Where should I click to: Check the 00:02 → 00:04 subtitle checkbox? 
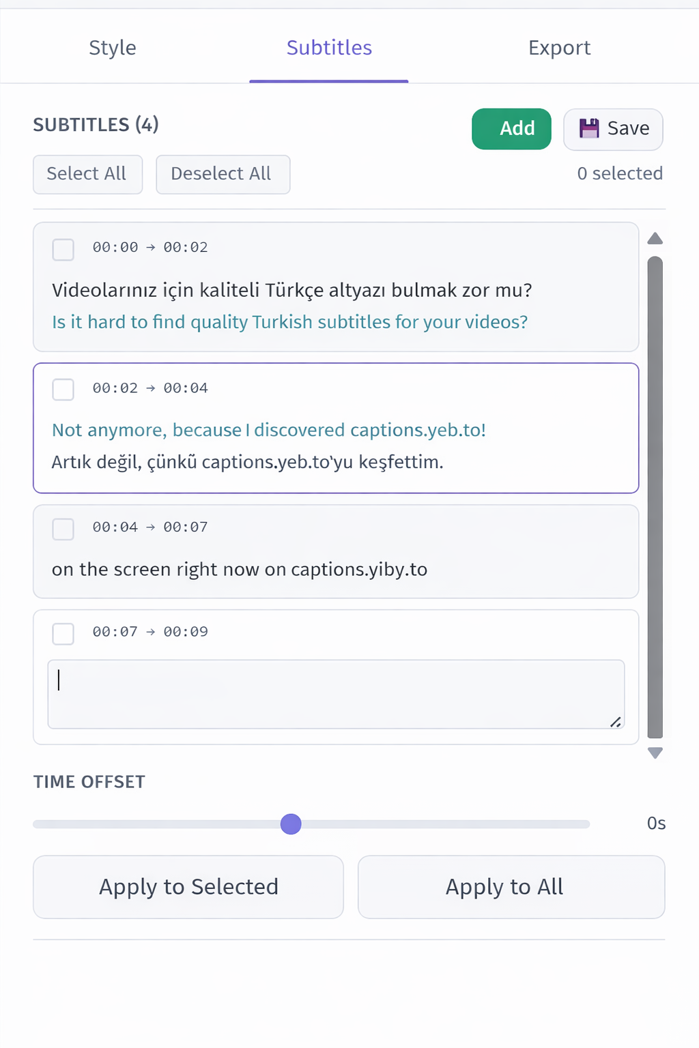(x=63, y=390)
